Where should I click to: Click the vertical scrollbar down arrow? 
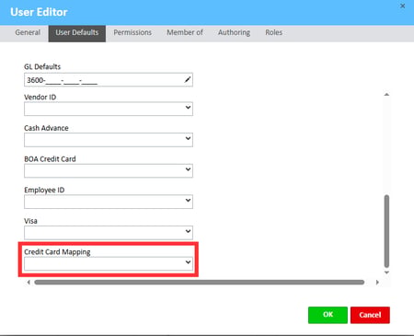[x=386, y=272]
